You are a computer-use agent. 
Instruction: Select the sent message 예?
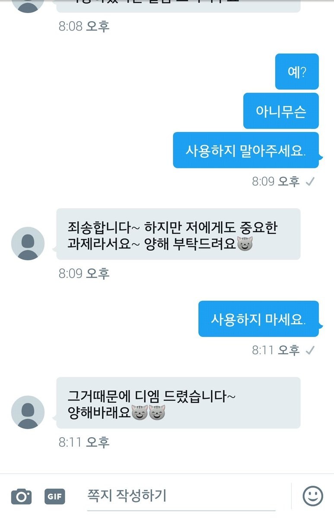coord(297,72)
